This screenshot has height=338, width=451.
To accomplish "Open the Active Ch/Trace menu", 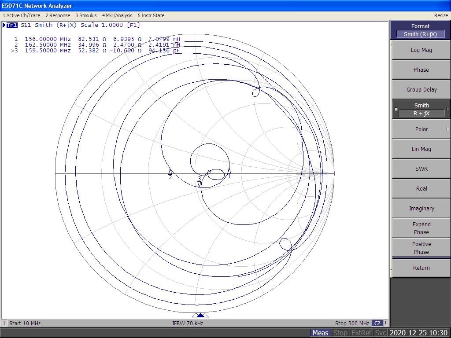I will (x=22, y=15).
